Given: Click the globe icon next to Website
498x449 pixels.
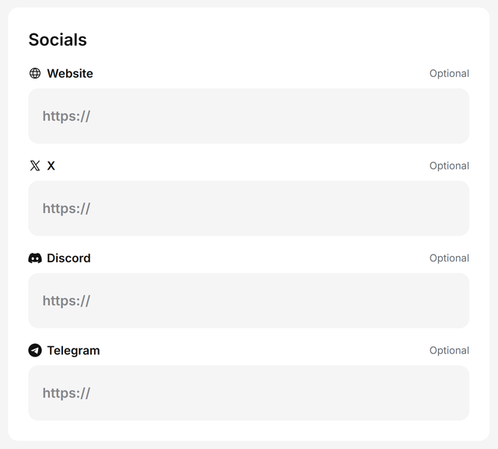Looking at the screenshot, I should coord(35,73).
